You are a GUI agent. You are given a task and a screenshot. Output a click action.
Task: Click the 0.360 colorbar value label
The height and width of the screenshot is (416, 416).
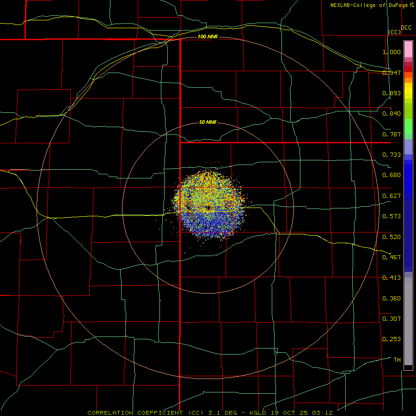392,299
